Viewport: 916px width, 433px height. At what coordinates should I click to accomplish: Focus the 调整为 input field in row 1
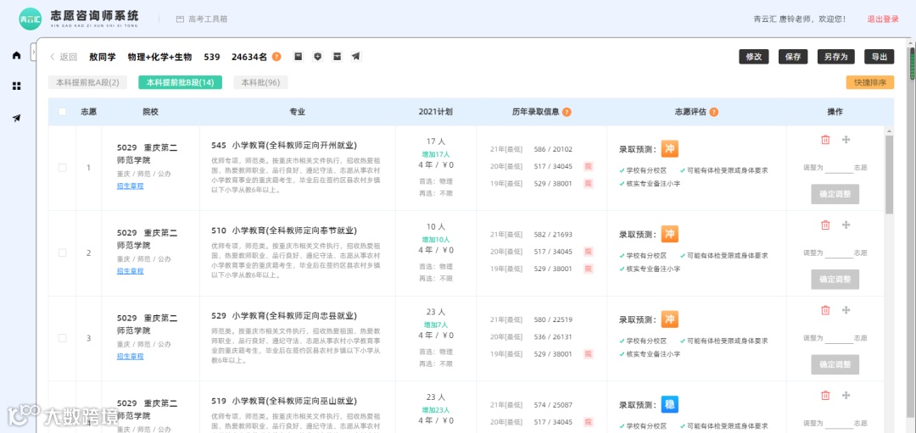tap(839, 168)
